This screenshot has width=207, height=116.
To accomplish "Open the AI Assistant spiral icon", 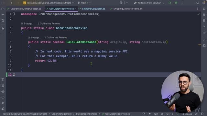I will pyautogui.click(x=204, y=15).
